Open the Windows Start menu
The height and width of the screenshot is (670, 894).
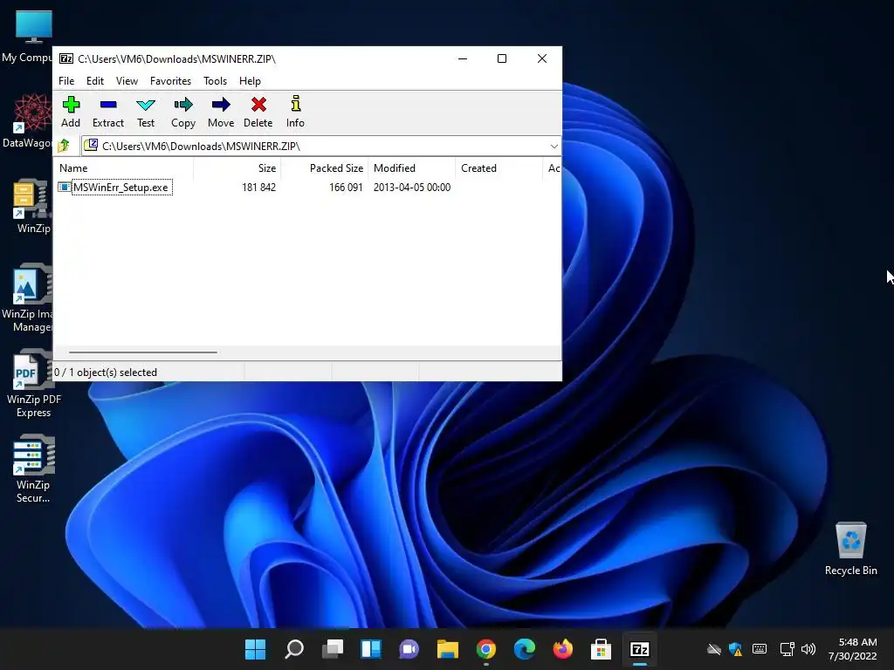[x=256, y=649]
